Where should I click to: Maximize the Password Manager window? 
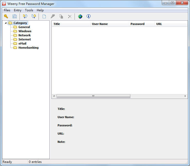173,3
